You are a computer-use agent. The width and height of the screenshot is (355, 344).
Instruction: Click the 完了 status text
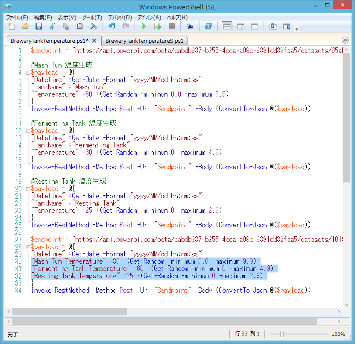13,334
